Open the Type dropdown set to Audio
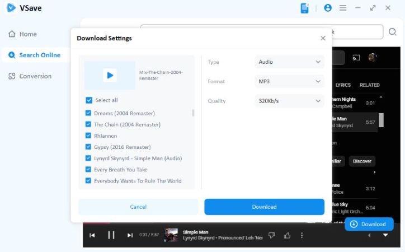The height and width of the screenshot is (252, 405). (x=290, y=62)
